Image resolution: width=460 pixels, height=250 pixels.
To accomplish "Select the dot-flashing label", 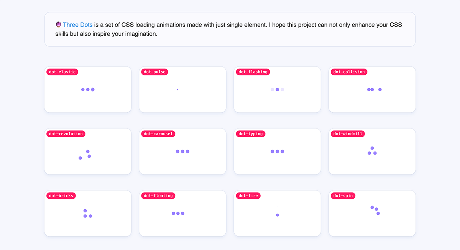I will tap(253, 72).
